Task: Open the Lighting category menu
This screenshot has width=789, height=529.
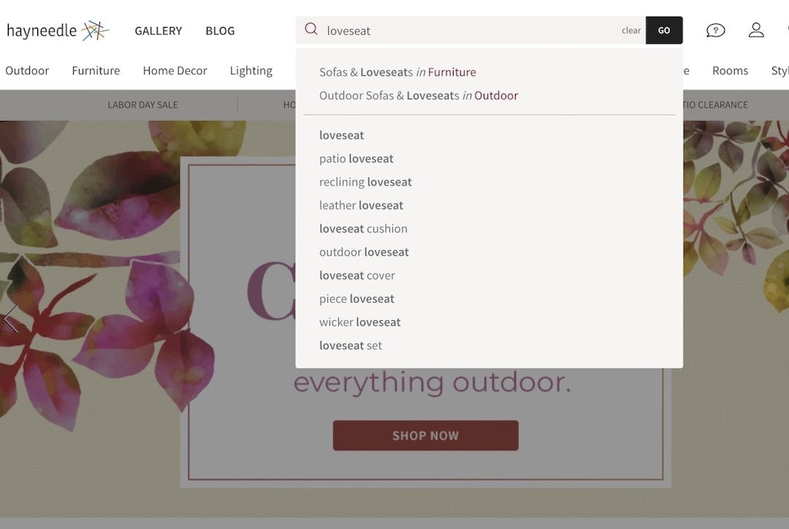Action: coord(251,70)
